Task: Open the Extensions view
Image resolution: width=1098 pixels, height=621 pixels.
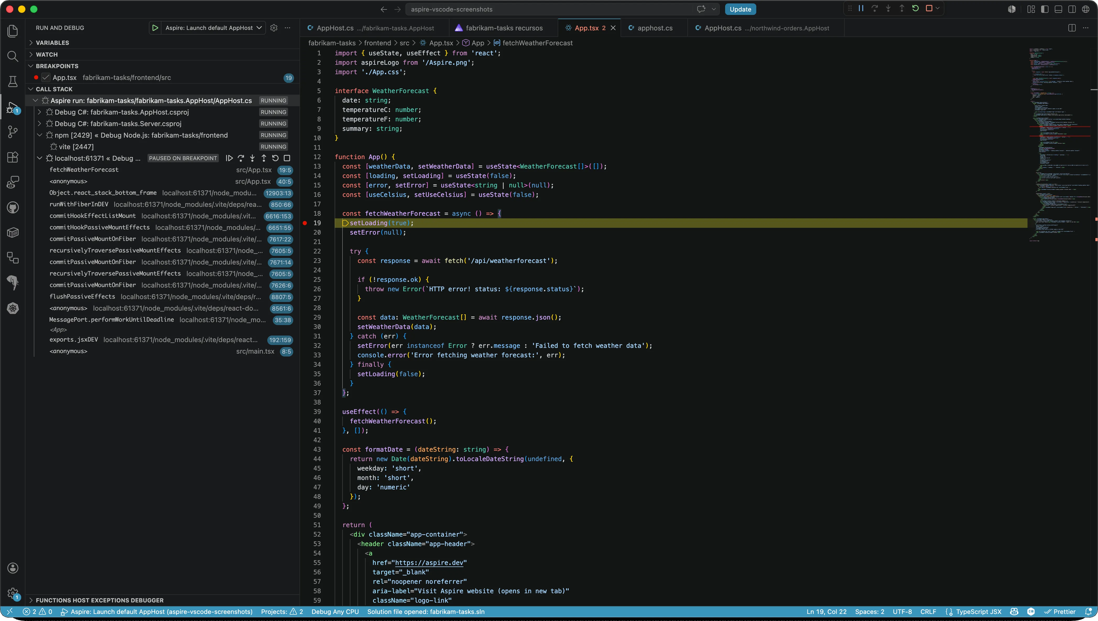Action: (x=13, y=157)
